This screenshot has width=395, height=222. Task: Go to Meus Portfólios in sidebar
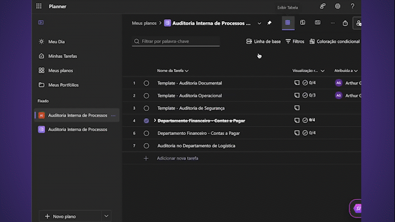tap(63, 85)
